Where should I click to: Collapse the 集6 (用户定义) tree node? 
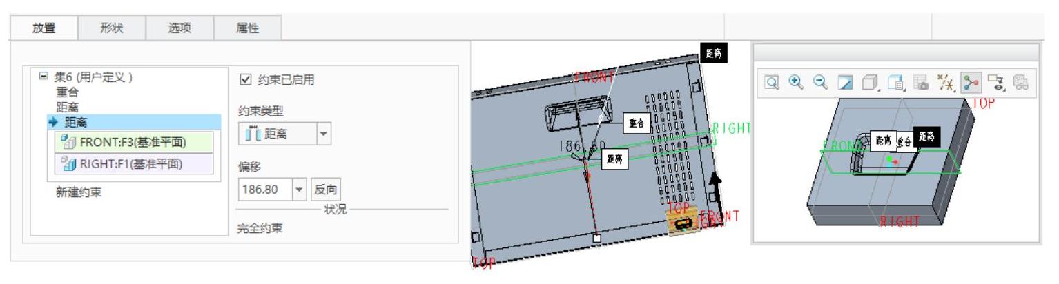(44, 78)
